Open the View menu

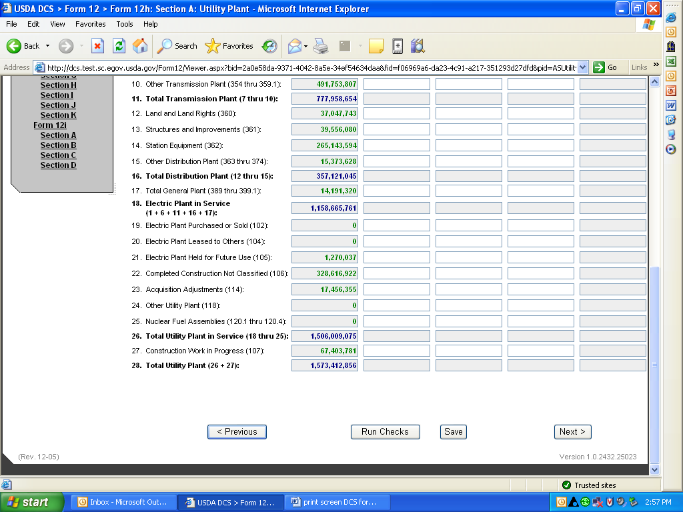pyautogui.click(x=58, y=24)
